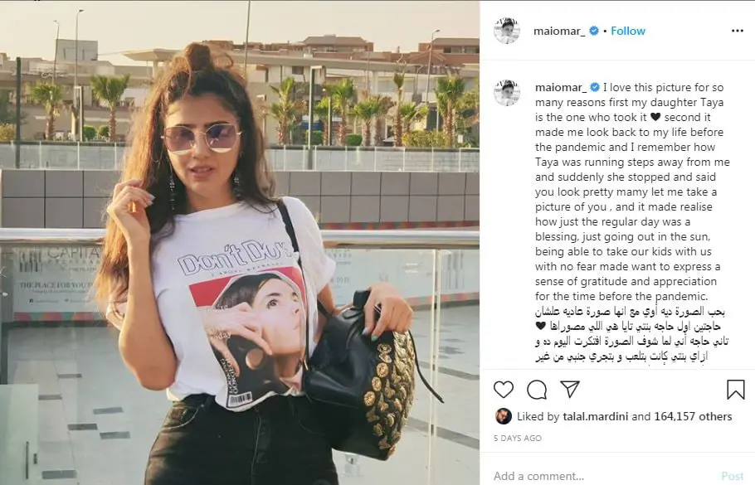Click the Post comment button
755x485 pixels.
[733, 476]
